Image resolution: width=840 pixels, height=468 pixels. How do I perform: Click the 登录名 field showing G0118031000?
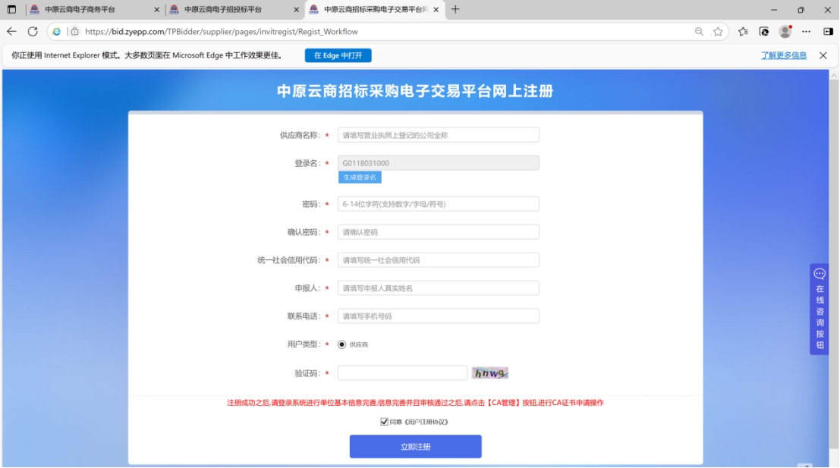pyautogui.click(x=439, y=163)
